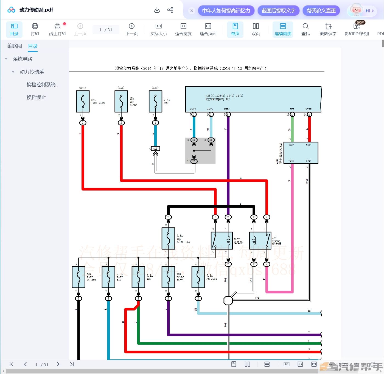384x374 pixels.
Task: Collapse the 动力传动系 tree node
Action: point(13,72)
